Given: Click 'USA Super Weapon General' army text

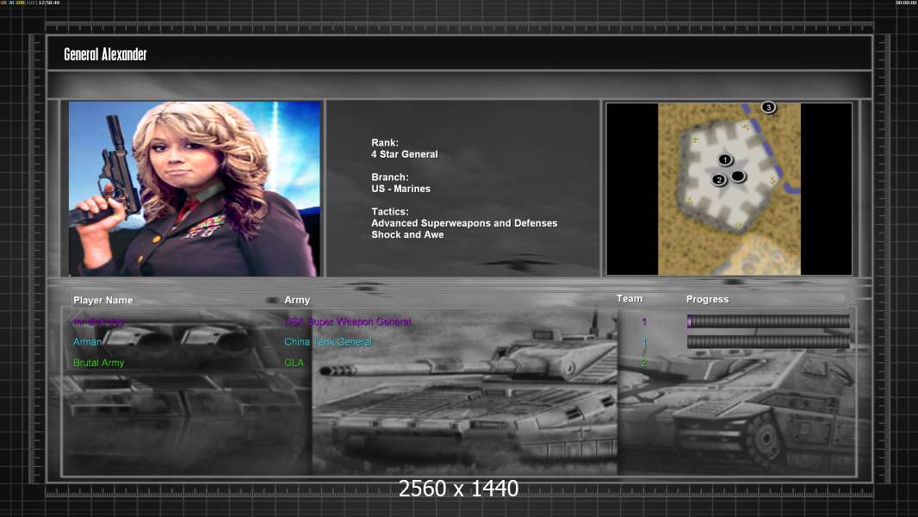Looking at the screenshot, I should [348, 321].
